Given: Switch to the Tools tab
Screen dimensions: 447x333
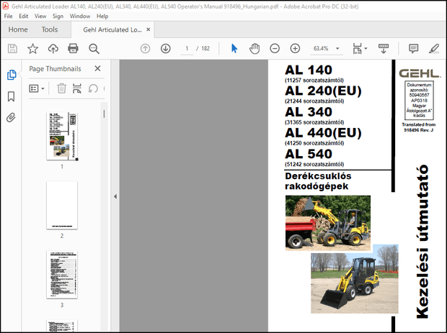Looking at the screenshot, I should click(x=50, y=29).
